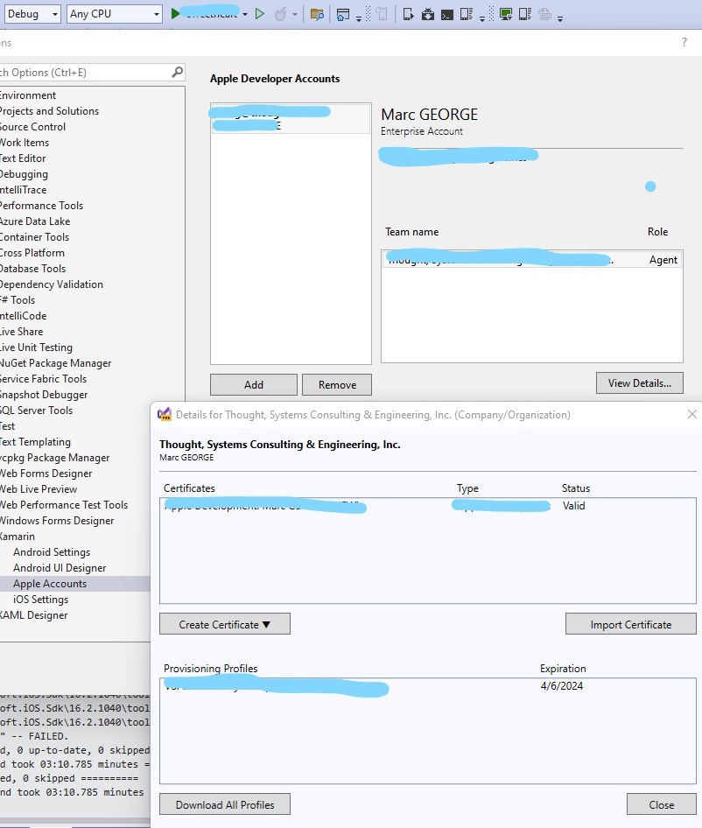The image size is (702, 828).
Task: Click the device log icon after terminal
Action: click(466, 14)
